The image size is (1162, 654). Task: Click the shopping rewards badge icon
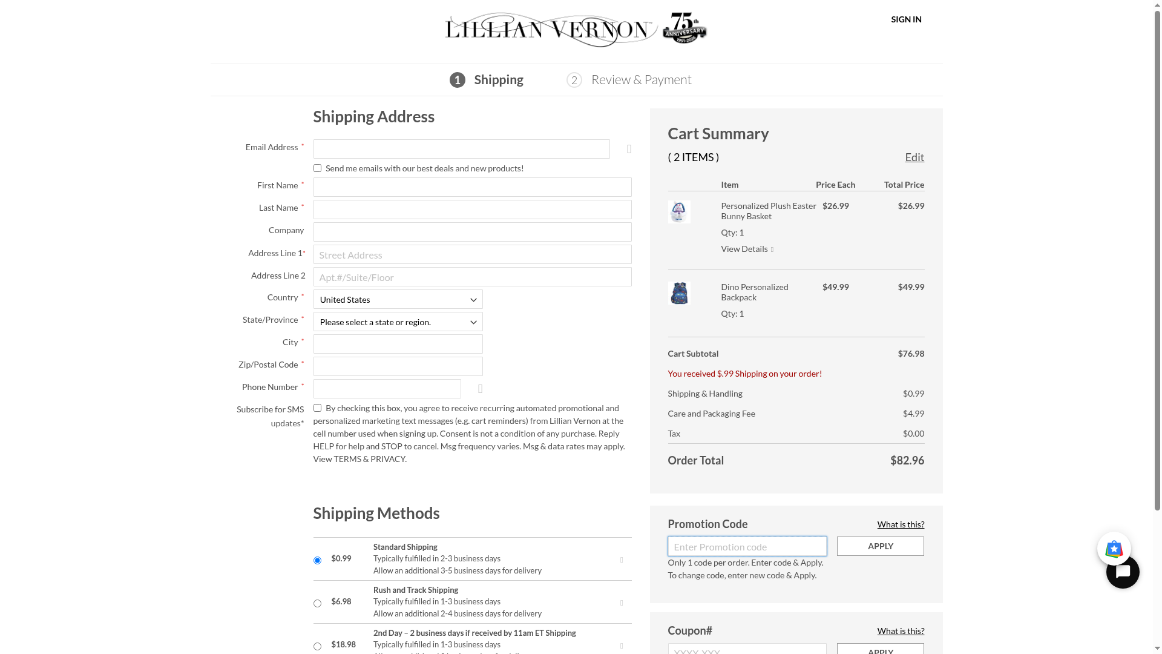click(1114, 549)
